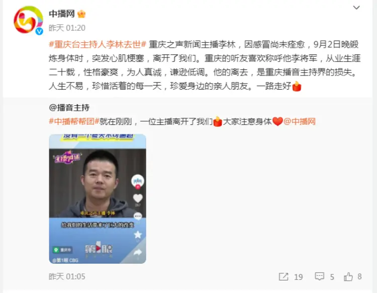Screen dimensions: 377x293
Task: Click the 中播网 profile avatar
Action: (x=28, y=20)
